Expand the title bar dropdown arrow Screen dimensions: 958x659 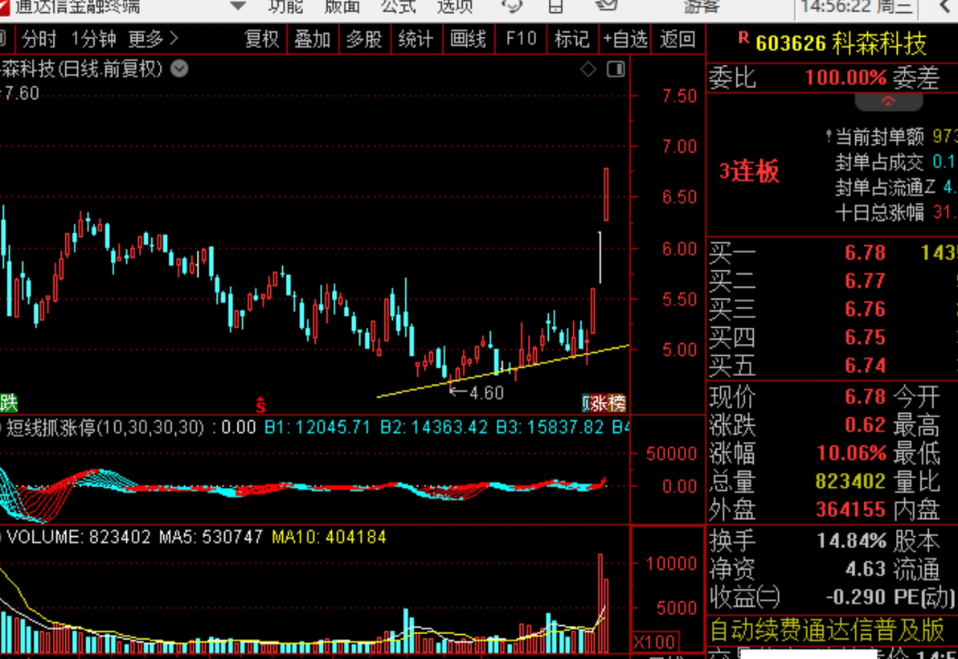238,6
